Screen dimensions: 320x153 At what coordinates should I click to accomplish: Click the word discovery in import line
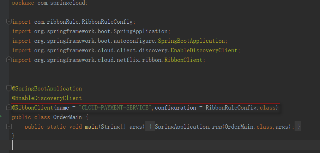coord(153,51)
